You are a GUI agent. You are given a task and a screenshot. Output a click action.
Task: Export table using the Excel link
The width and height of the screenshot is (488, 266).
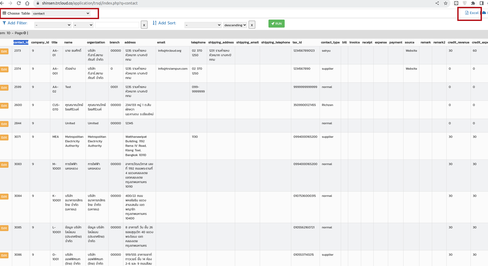(472, 13)
